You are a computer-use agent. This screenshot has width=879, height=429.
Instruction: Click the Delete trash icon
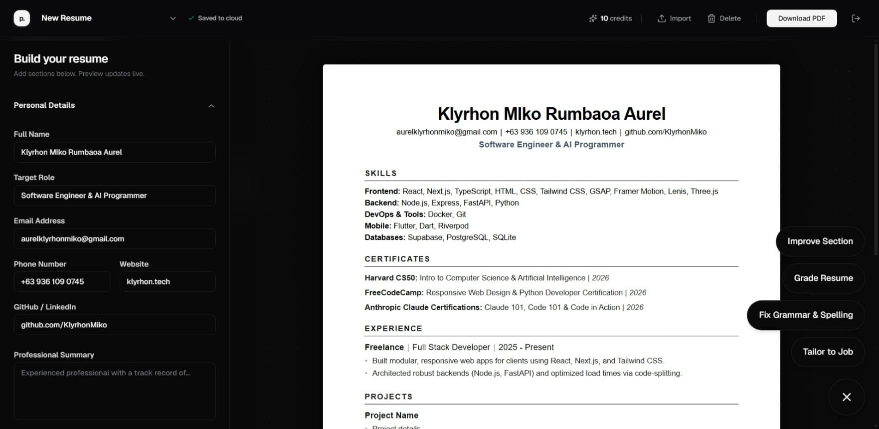click(x=711, y=18)
